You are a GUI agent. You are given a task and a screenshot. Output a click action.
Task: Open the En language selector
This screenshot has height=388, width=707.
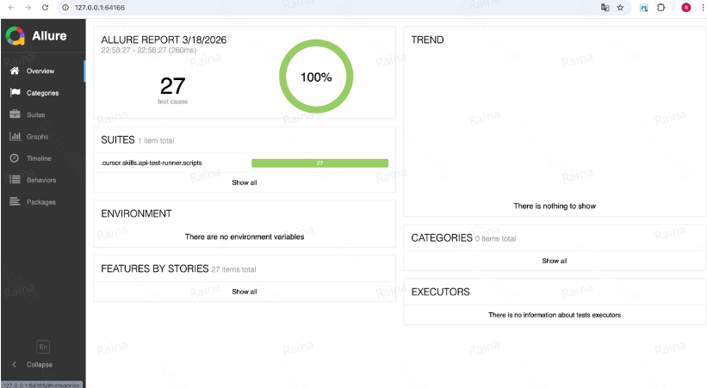pos(43,347)
